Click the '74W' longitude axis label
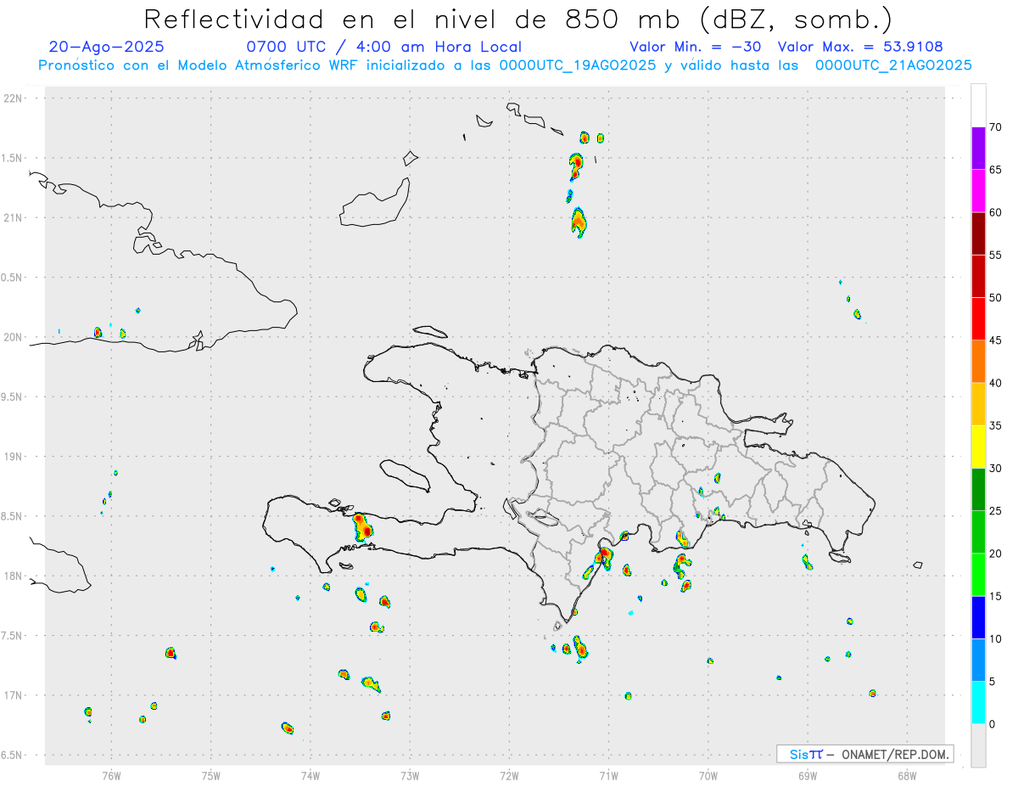The image size is (1018, 787). coord(310,776)
